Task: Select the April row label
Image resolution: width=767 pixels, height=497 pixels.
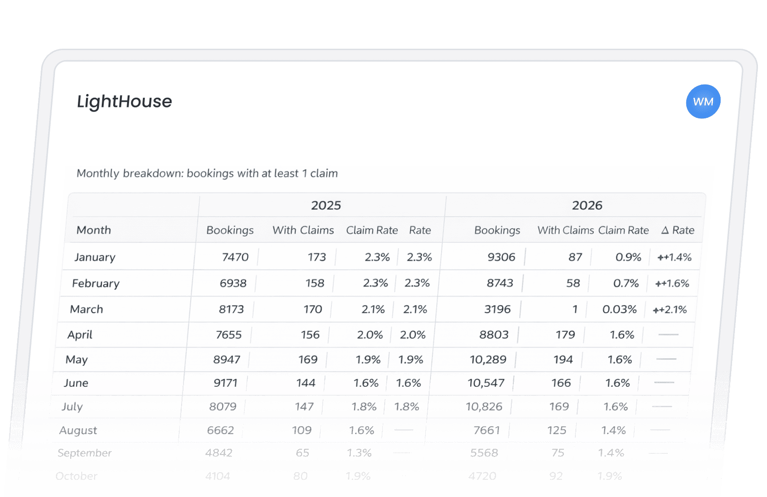Action: [80, 335]
